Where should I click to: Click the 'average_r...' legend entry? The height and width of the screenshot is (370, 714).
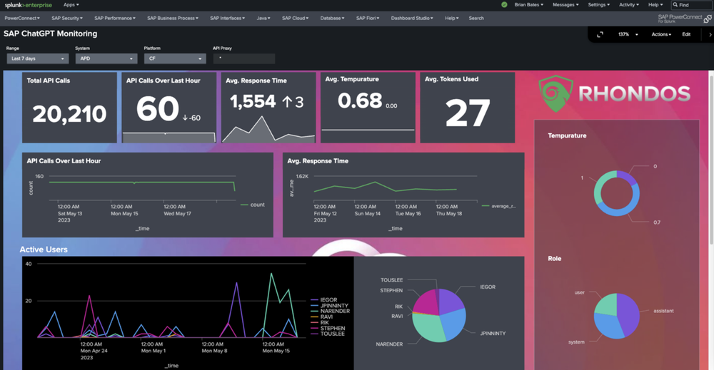498,206
